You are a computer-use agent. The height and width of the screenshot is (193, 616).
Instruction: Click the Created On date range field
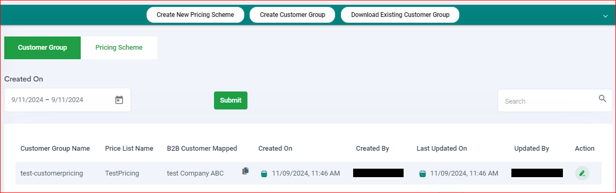pos(67,100)
